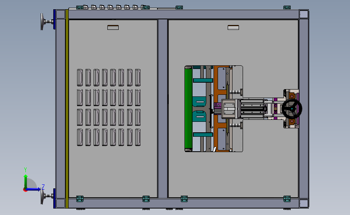Select the bottom-right corner cap of the frame
The width and height of the screenshot is (350, 215).
[x=304, y=203]
